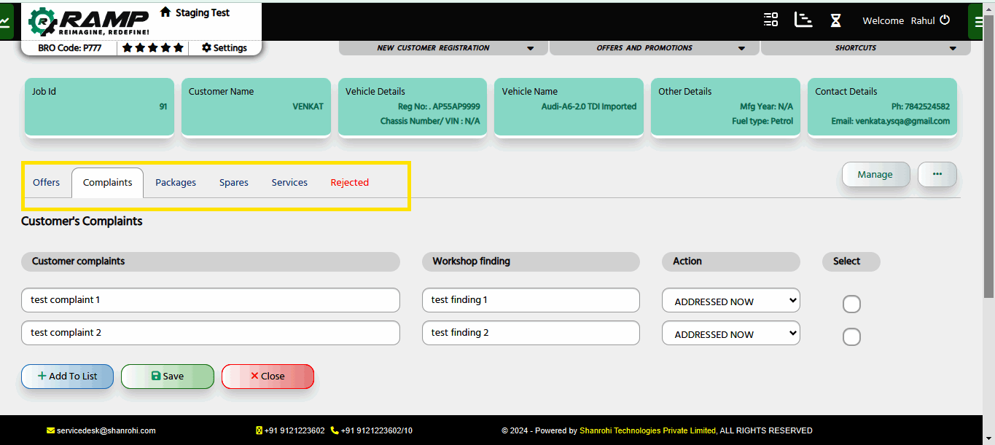Image resolution: width=995 pixels, height=445 pixels.
Task: Open the green hamburger menu on right
Action: (x=979, y=22)
